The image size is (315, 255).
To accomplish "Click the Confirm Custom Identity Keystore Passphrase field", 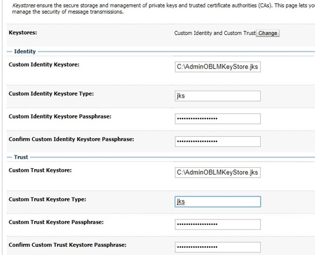I will point(218,141).
